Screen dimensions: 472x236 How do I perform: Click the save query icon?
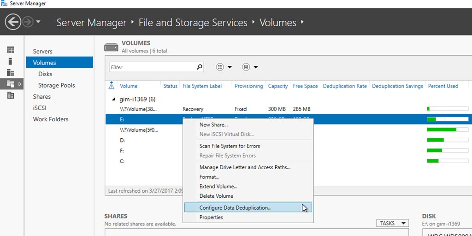pyautogui.click(x=246, y=67)
